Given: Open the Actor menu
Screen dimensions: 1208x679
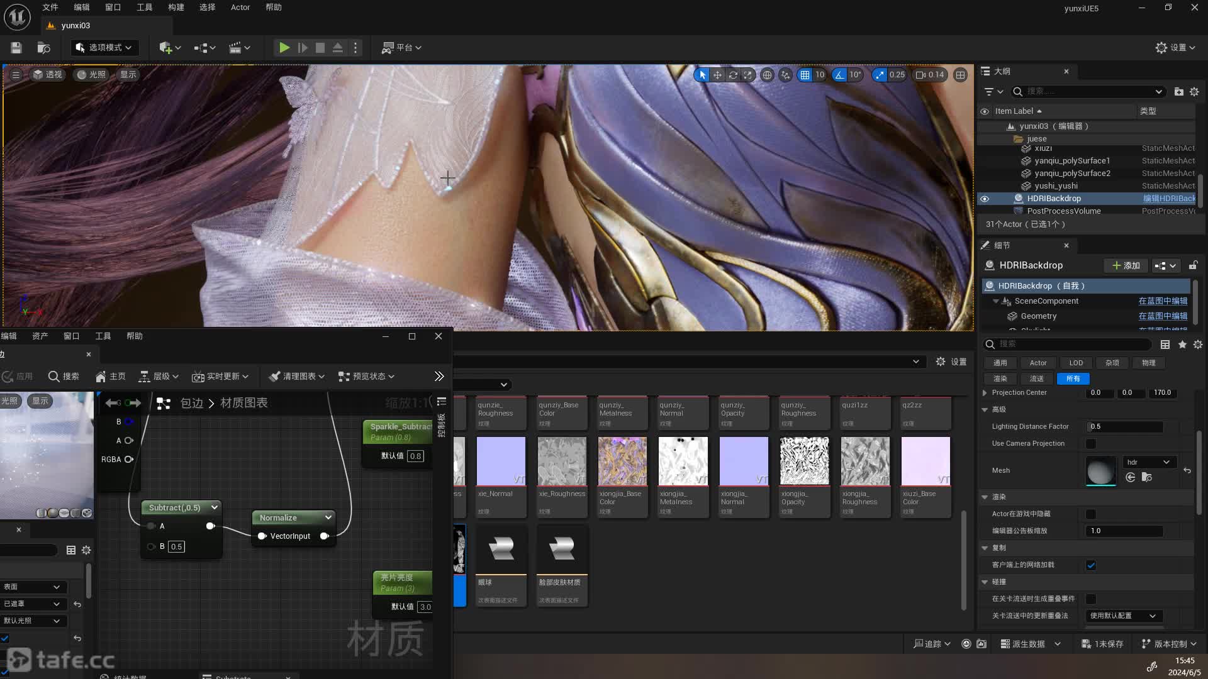Looking at the screenshot, I should coord(240,8).
